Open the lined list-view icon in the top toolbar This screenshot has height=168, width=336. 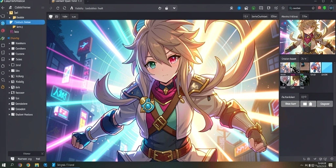click(x=261, y=8)
